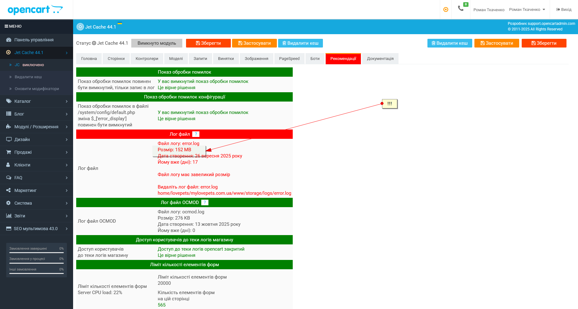Screen dimensions: 578x309
Task: Click the Jet Cache 44.1 sidebar circle icon
Action: [9, 52]
